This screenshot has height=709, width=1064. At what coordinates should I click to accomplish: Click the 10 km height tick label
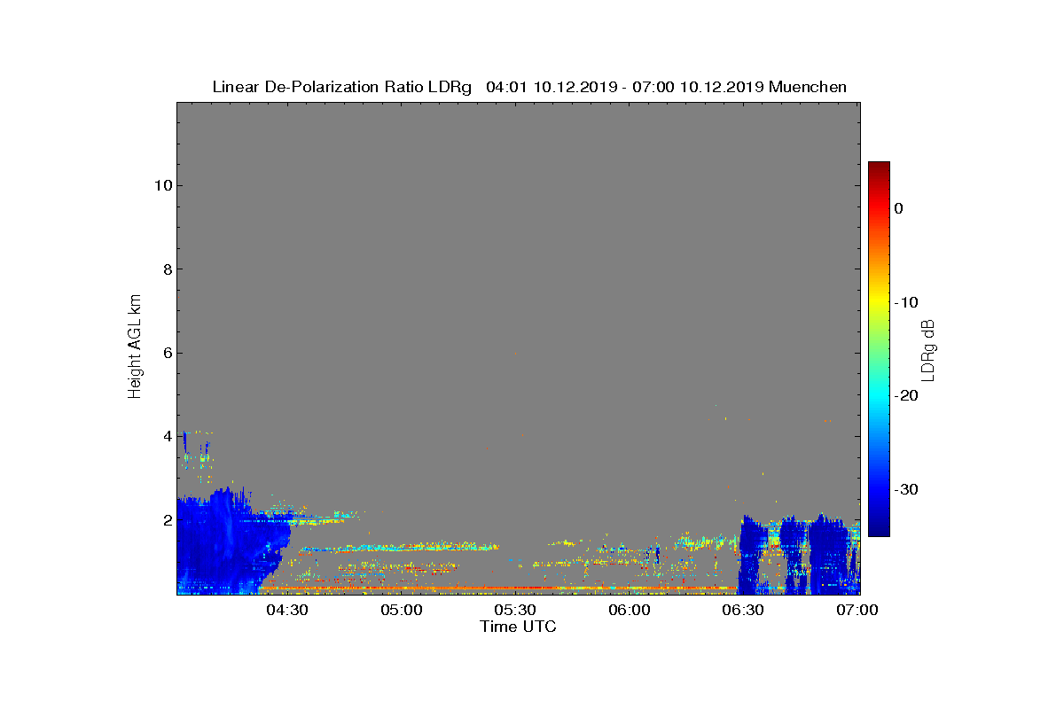(x=162, y=185)
